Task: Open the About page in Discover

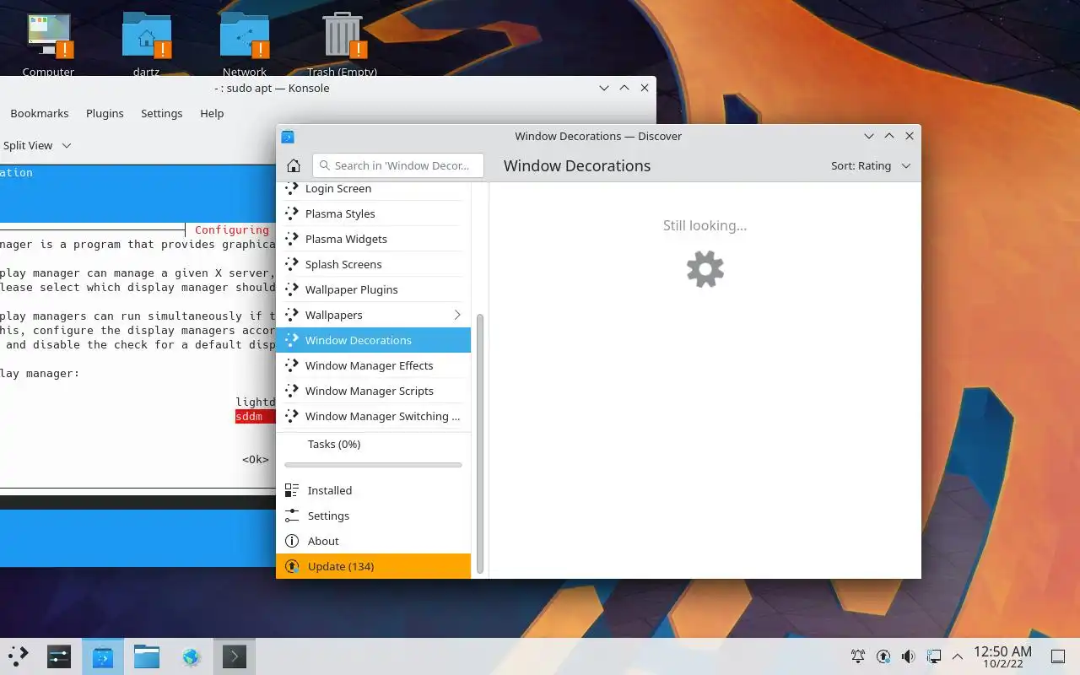Action: click(373, 541)
